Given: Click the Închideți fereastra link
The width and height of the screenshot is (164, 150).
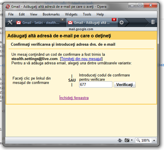Looking at the screenshot, I should point(74,98).
